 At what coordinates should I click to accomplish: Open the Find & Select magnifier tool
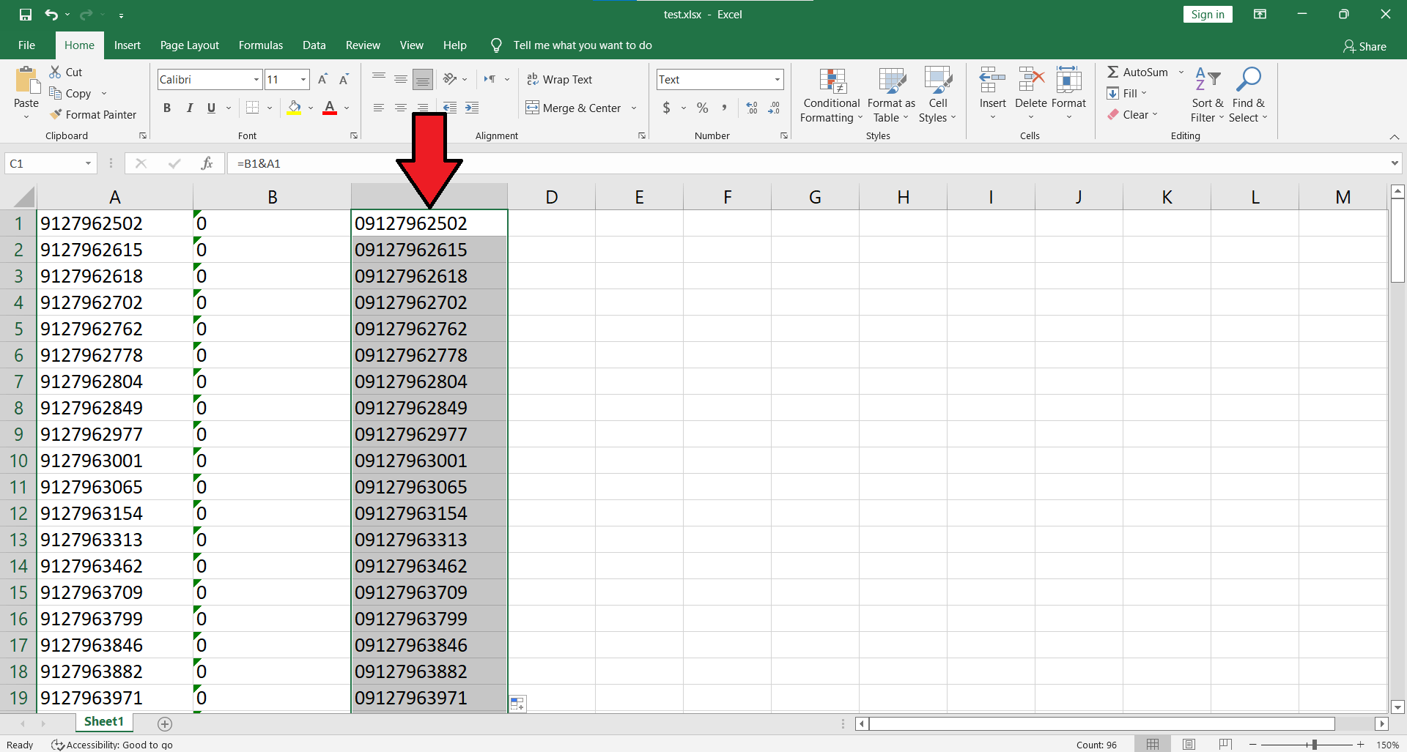click(x=1247, y=80)
